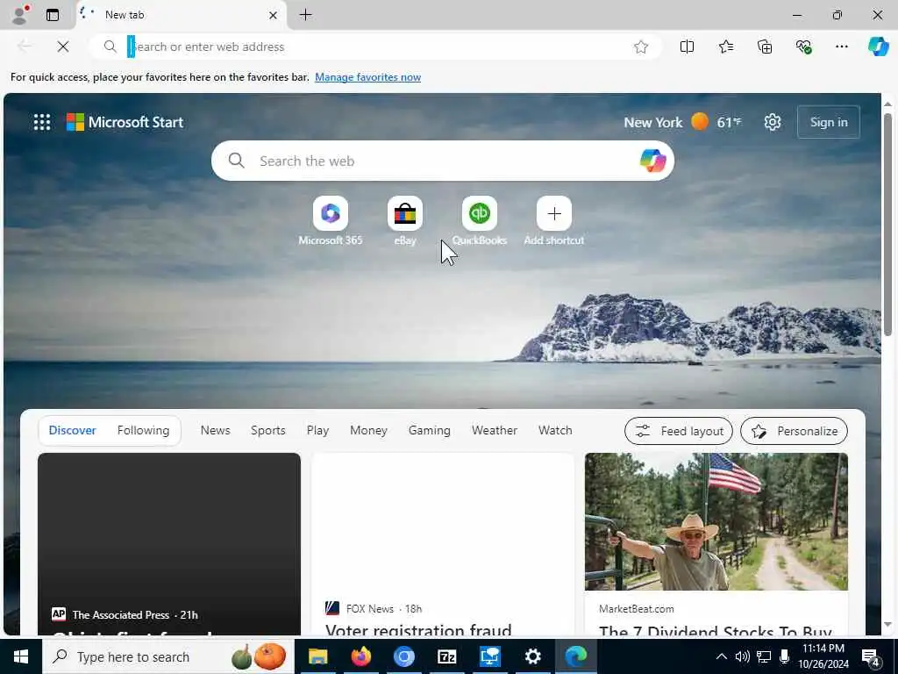Open Feed layout options
The height and width of the screenshot is (674, 898).
[678, 431]
